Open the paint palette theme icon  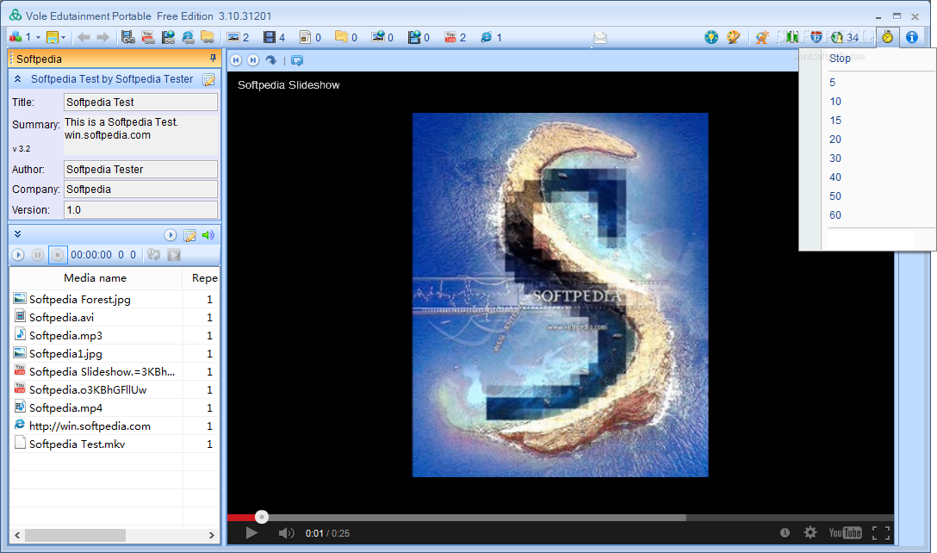click(x=734, y=37)
